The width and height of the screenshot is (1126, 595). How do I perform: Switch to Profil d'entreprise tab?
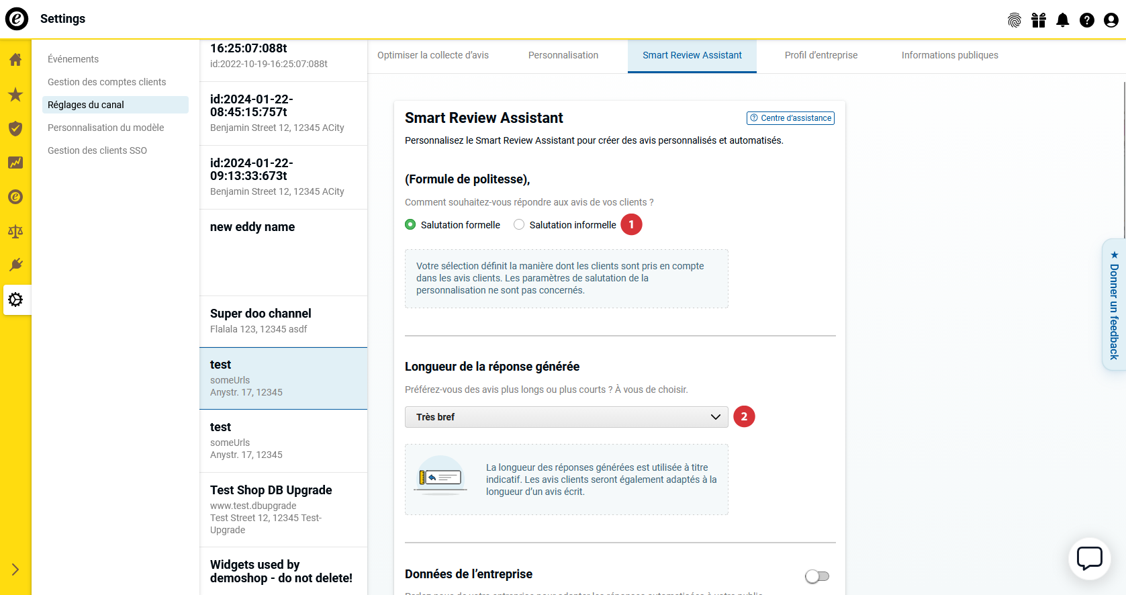820,55
